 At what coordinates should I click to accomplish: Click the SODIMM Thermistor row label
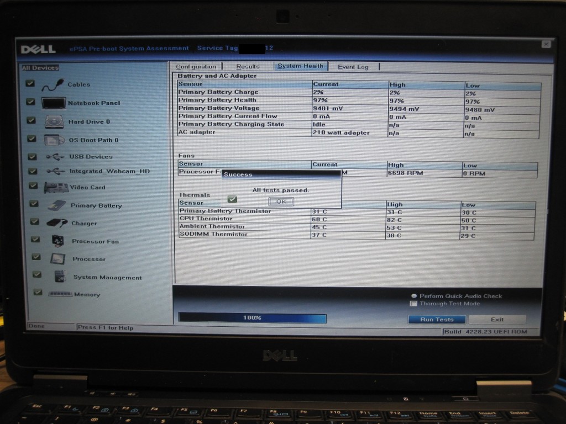coord(214,234)
